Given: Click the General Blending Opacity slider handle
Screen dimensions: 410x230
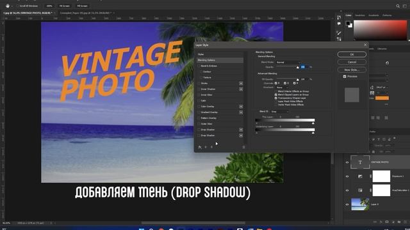Looking at the screenshot, I should coord(297,68).
